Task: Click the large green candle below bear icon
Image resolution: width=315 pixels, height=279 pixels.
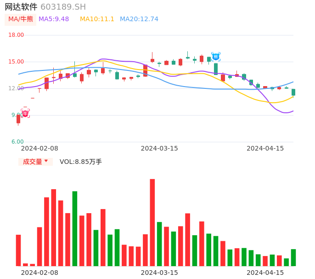Action: 216,69
